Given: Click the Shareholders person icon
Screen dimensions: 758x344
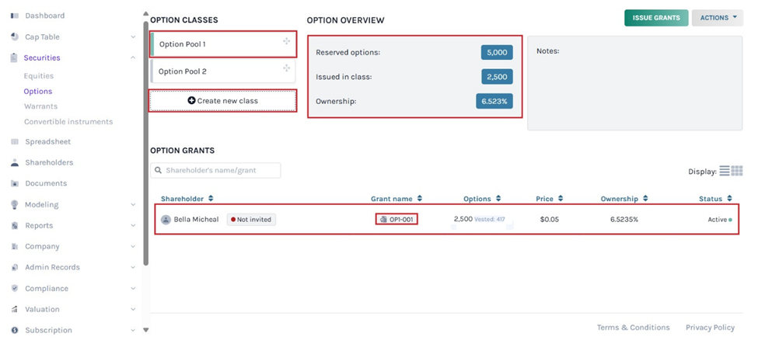Looking at the screenshot, I should click(15, 163).
